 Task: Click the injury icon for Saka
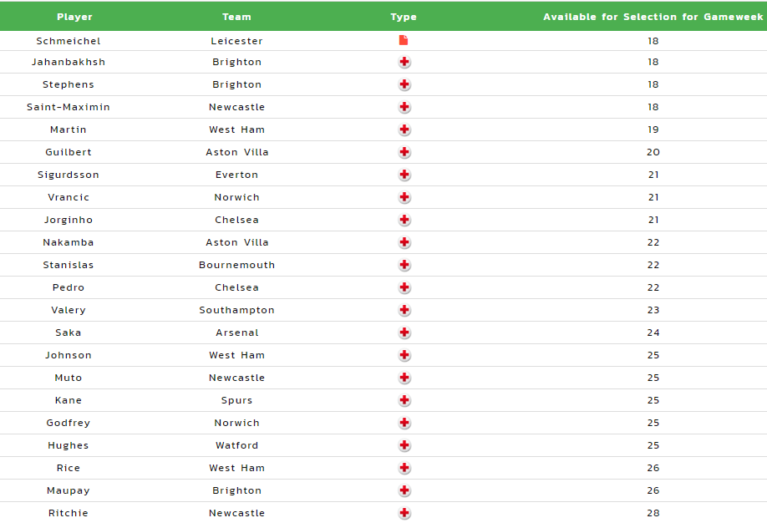(x=404, y=333)
